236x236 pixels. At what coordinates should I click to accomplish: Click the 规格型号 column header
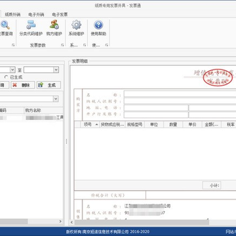pyautogui.click(x=134, y=125)
